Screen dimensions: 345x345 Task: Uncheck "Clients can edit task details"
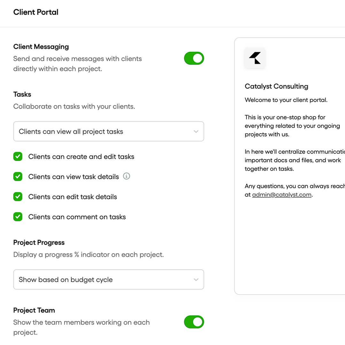[x=18, y=196]
